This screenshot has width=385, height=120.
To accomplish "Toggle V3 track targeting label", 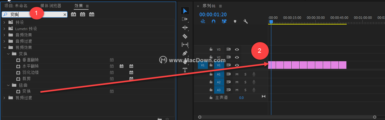I will point(219,49).
